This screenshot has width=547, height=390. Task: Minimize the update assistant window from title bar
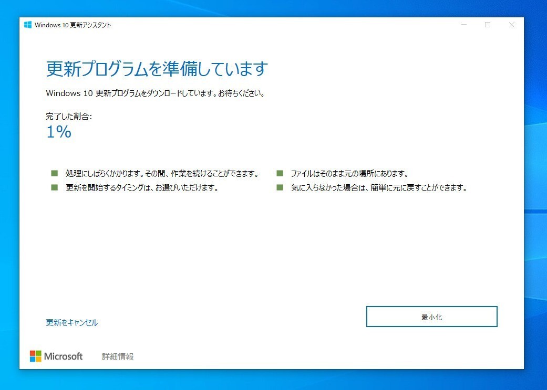coord(464,25)
